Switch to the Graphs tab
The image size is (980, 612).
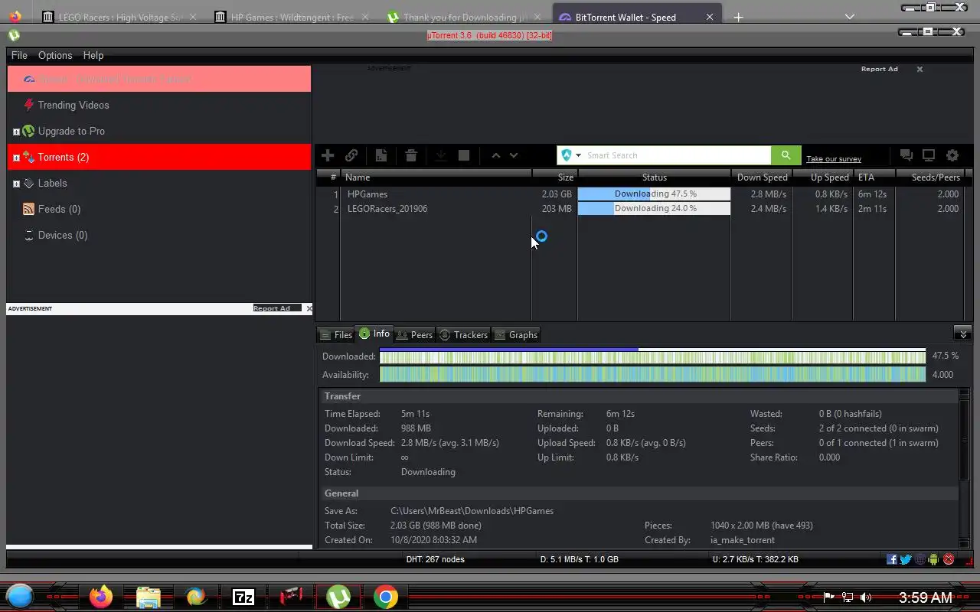516,334
